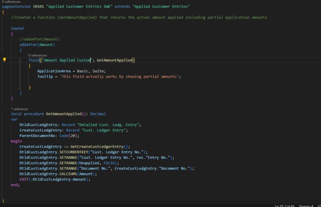Click the yellow lightbulb code action icon
321x207 pixels.
(4, 60)
